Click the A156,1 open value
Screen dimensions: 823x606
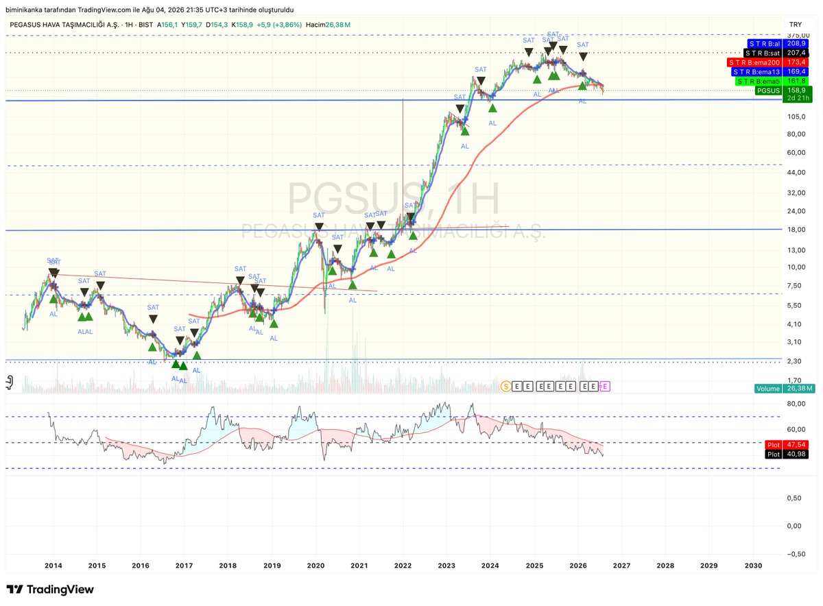click(167, 24)
